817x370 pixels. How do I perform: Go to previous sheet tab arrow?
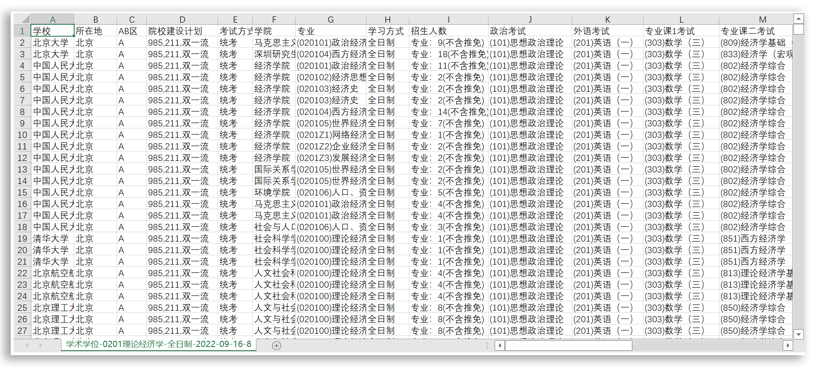pyautogui.click(x=27, y=346)
